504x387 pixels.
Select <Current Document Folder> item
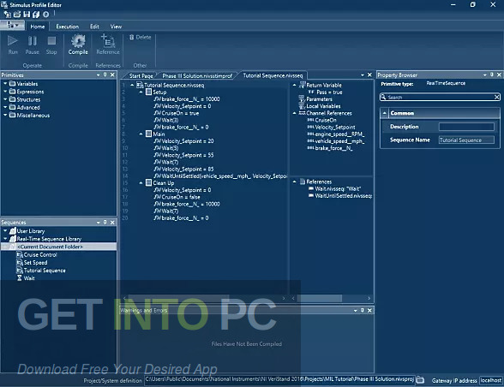tap(58, 247)
